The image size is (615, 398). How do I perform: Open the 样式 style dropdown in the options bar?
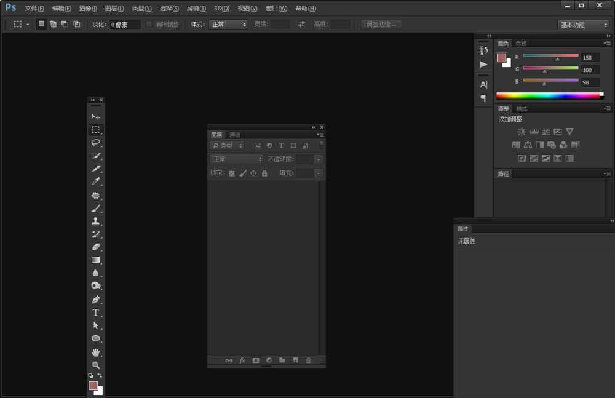228,25
